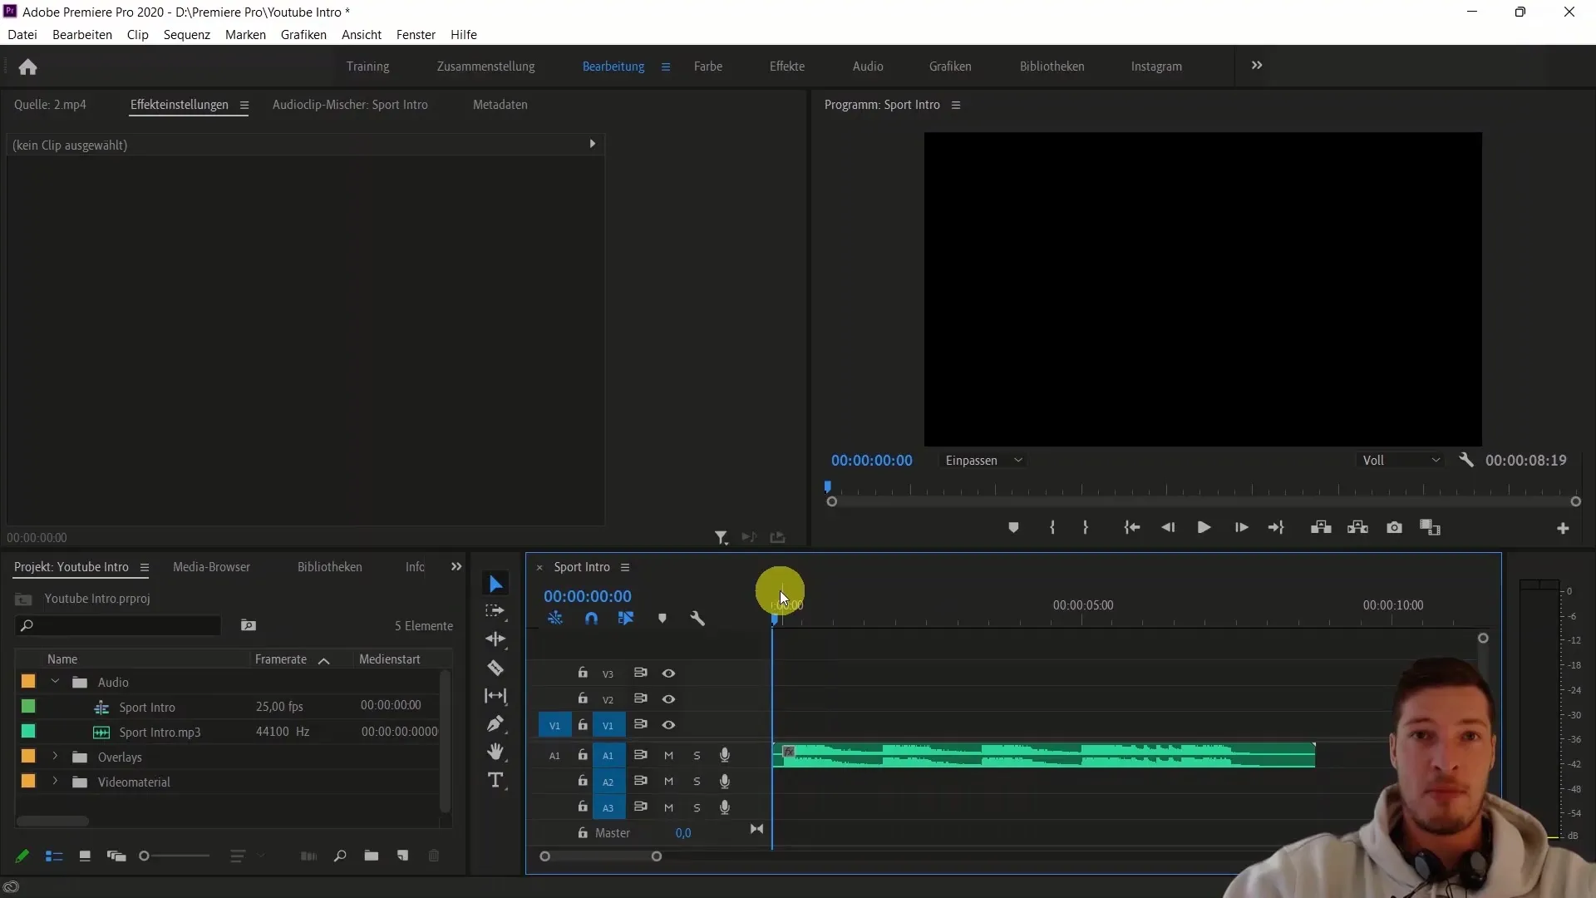Switch Project panel to list view

point(54,856)
